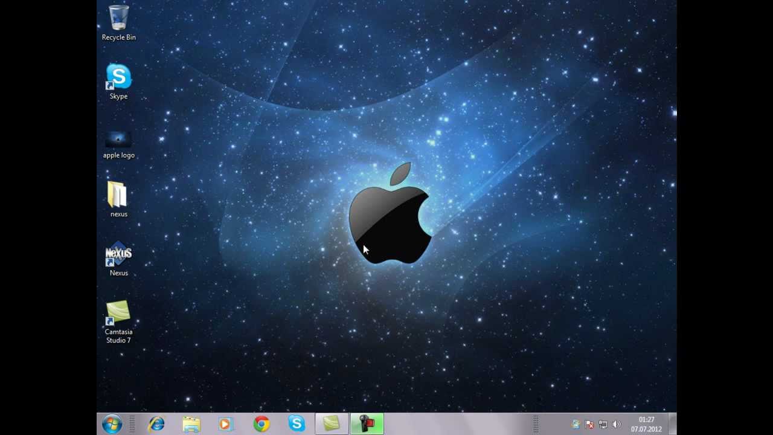Click the first system tray icon
The image size is (773, 435).
click(576, 425)
